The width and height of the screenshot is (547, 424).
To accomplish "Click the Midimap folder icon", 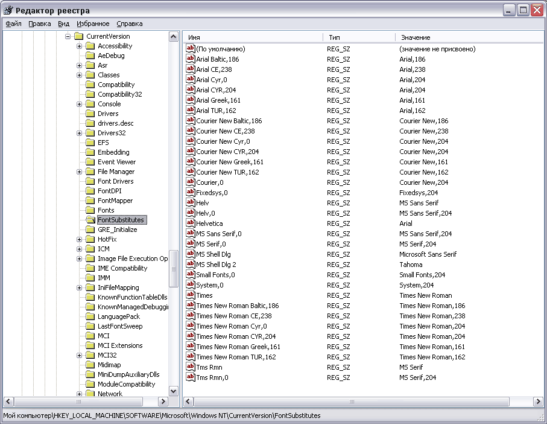I will (x=90, y=365).
